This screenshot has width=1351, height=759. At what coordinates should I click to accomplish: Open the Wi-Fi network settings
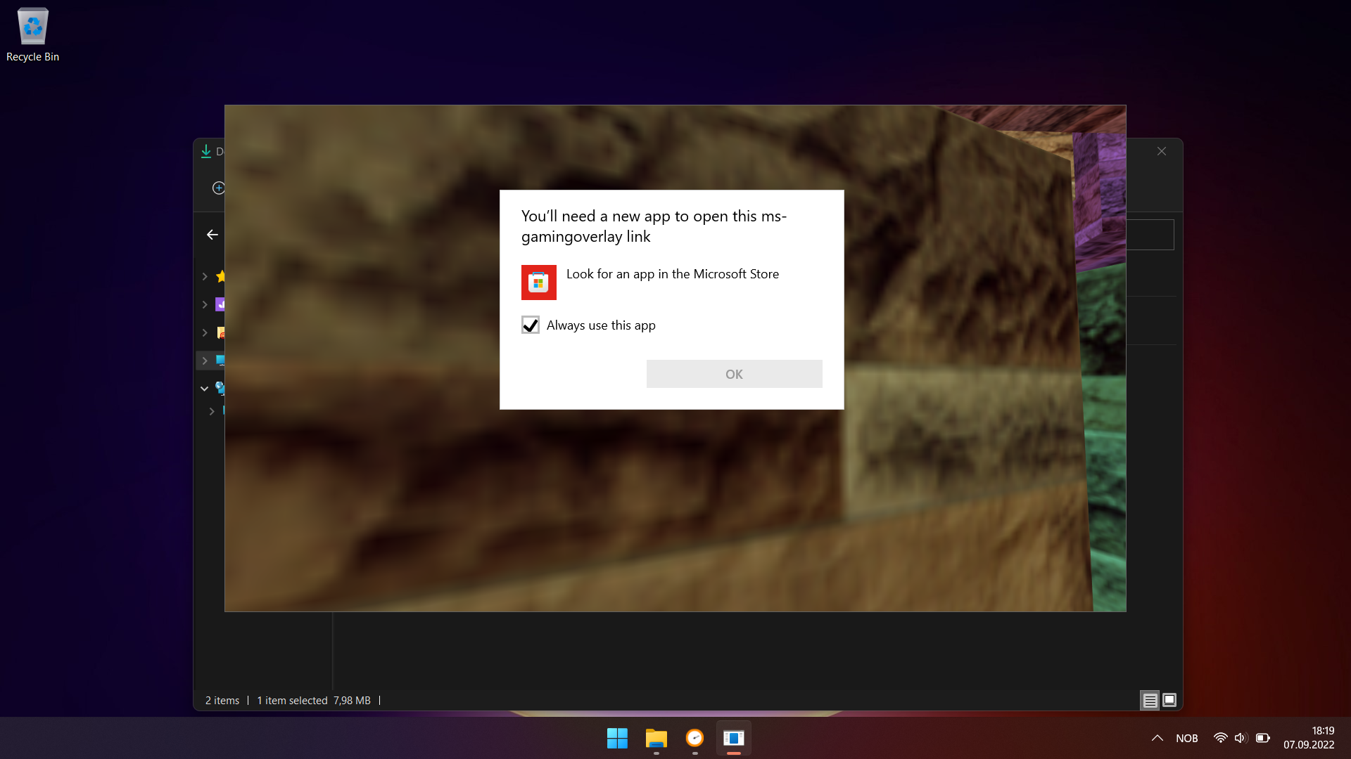pos(1221,738)
